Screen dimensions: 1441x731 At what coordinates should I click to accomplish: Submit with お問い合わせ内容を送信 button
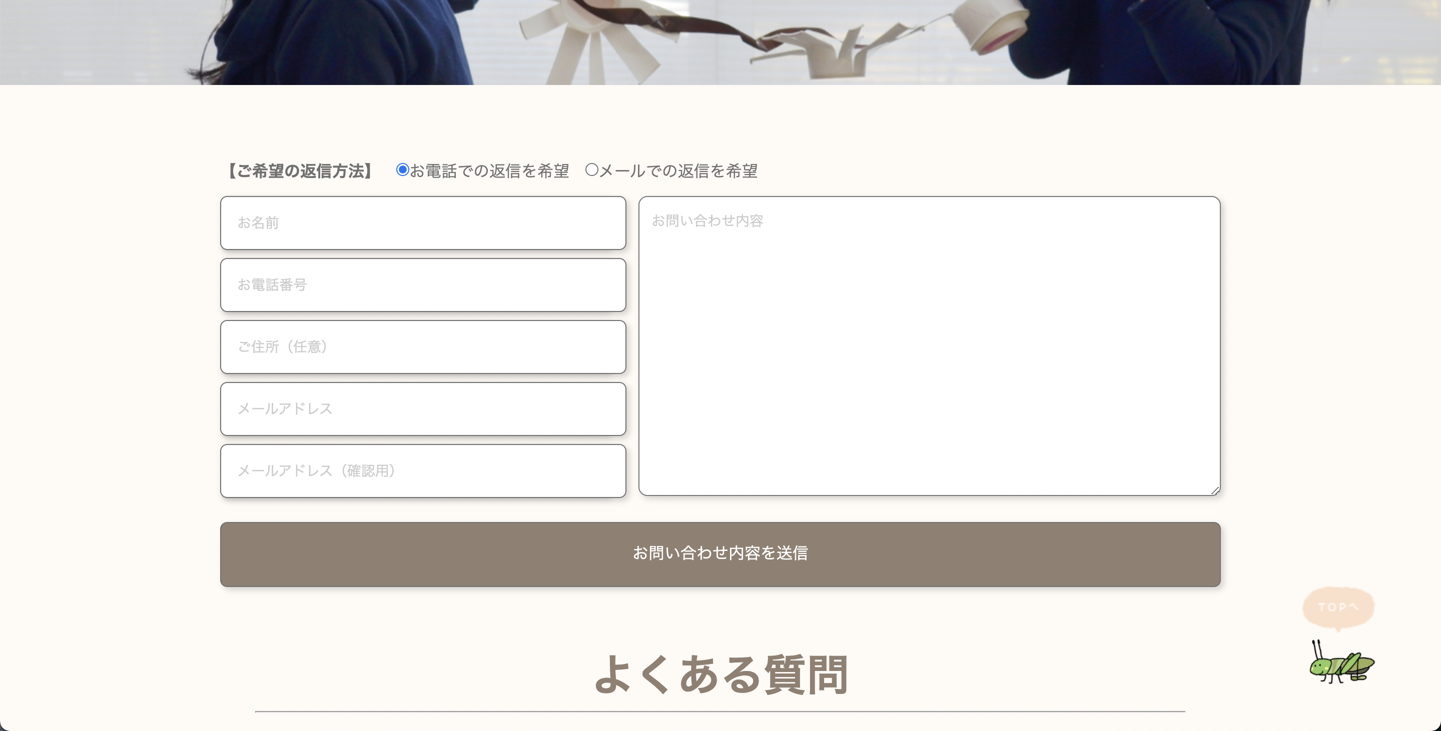click(721, 554)
